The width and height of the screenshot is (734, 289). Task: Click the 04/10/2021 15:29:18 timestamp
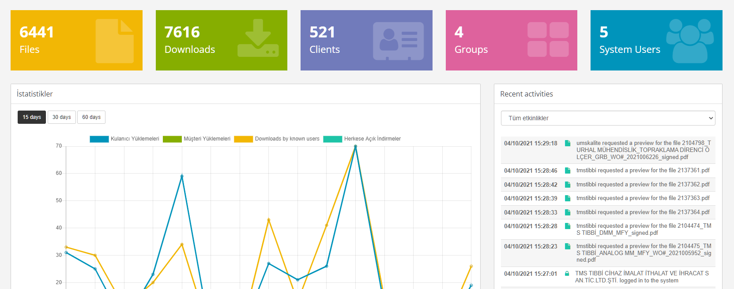pyautogui.click(x=531, y=143)
